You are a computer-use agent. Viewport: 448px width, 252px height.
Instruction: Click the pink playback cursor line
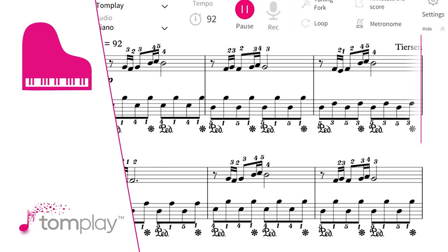[421, 89]
